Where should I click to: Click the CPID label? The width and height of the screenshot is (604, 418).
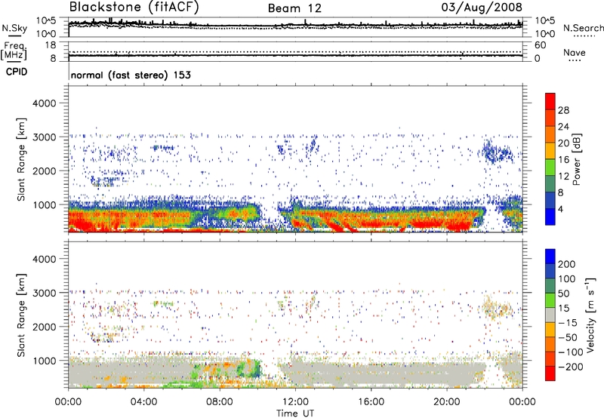[x=17, y=72]
